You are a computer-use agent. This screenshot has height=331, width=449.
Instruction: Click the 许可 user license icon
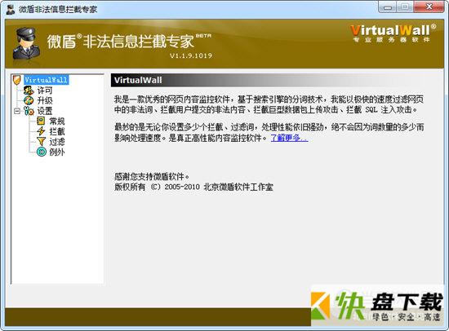29,90
